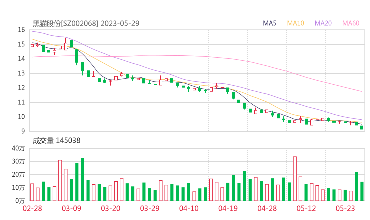This screenshot has height=220, width=370.
Task: Click the price axis label 15
Action: pos(21,44)
